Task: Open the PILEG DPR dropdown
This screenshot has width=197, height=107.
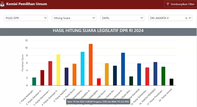Action: [26, 18]
